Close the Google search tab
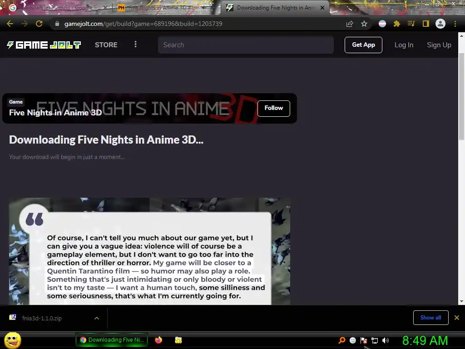 tap(105, 8)
